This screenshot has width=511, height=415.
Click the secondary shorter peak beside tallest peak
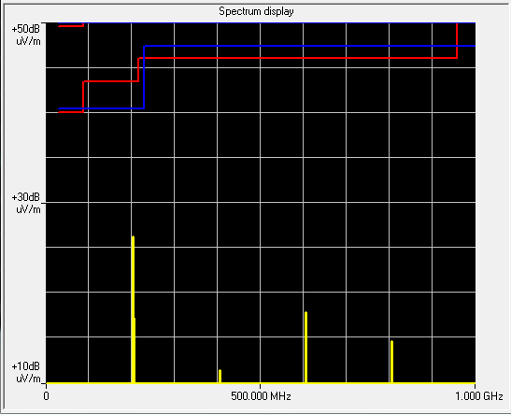[x=135, y=350]
